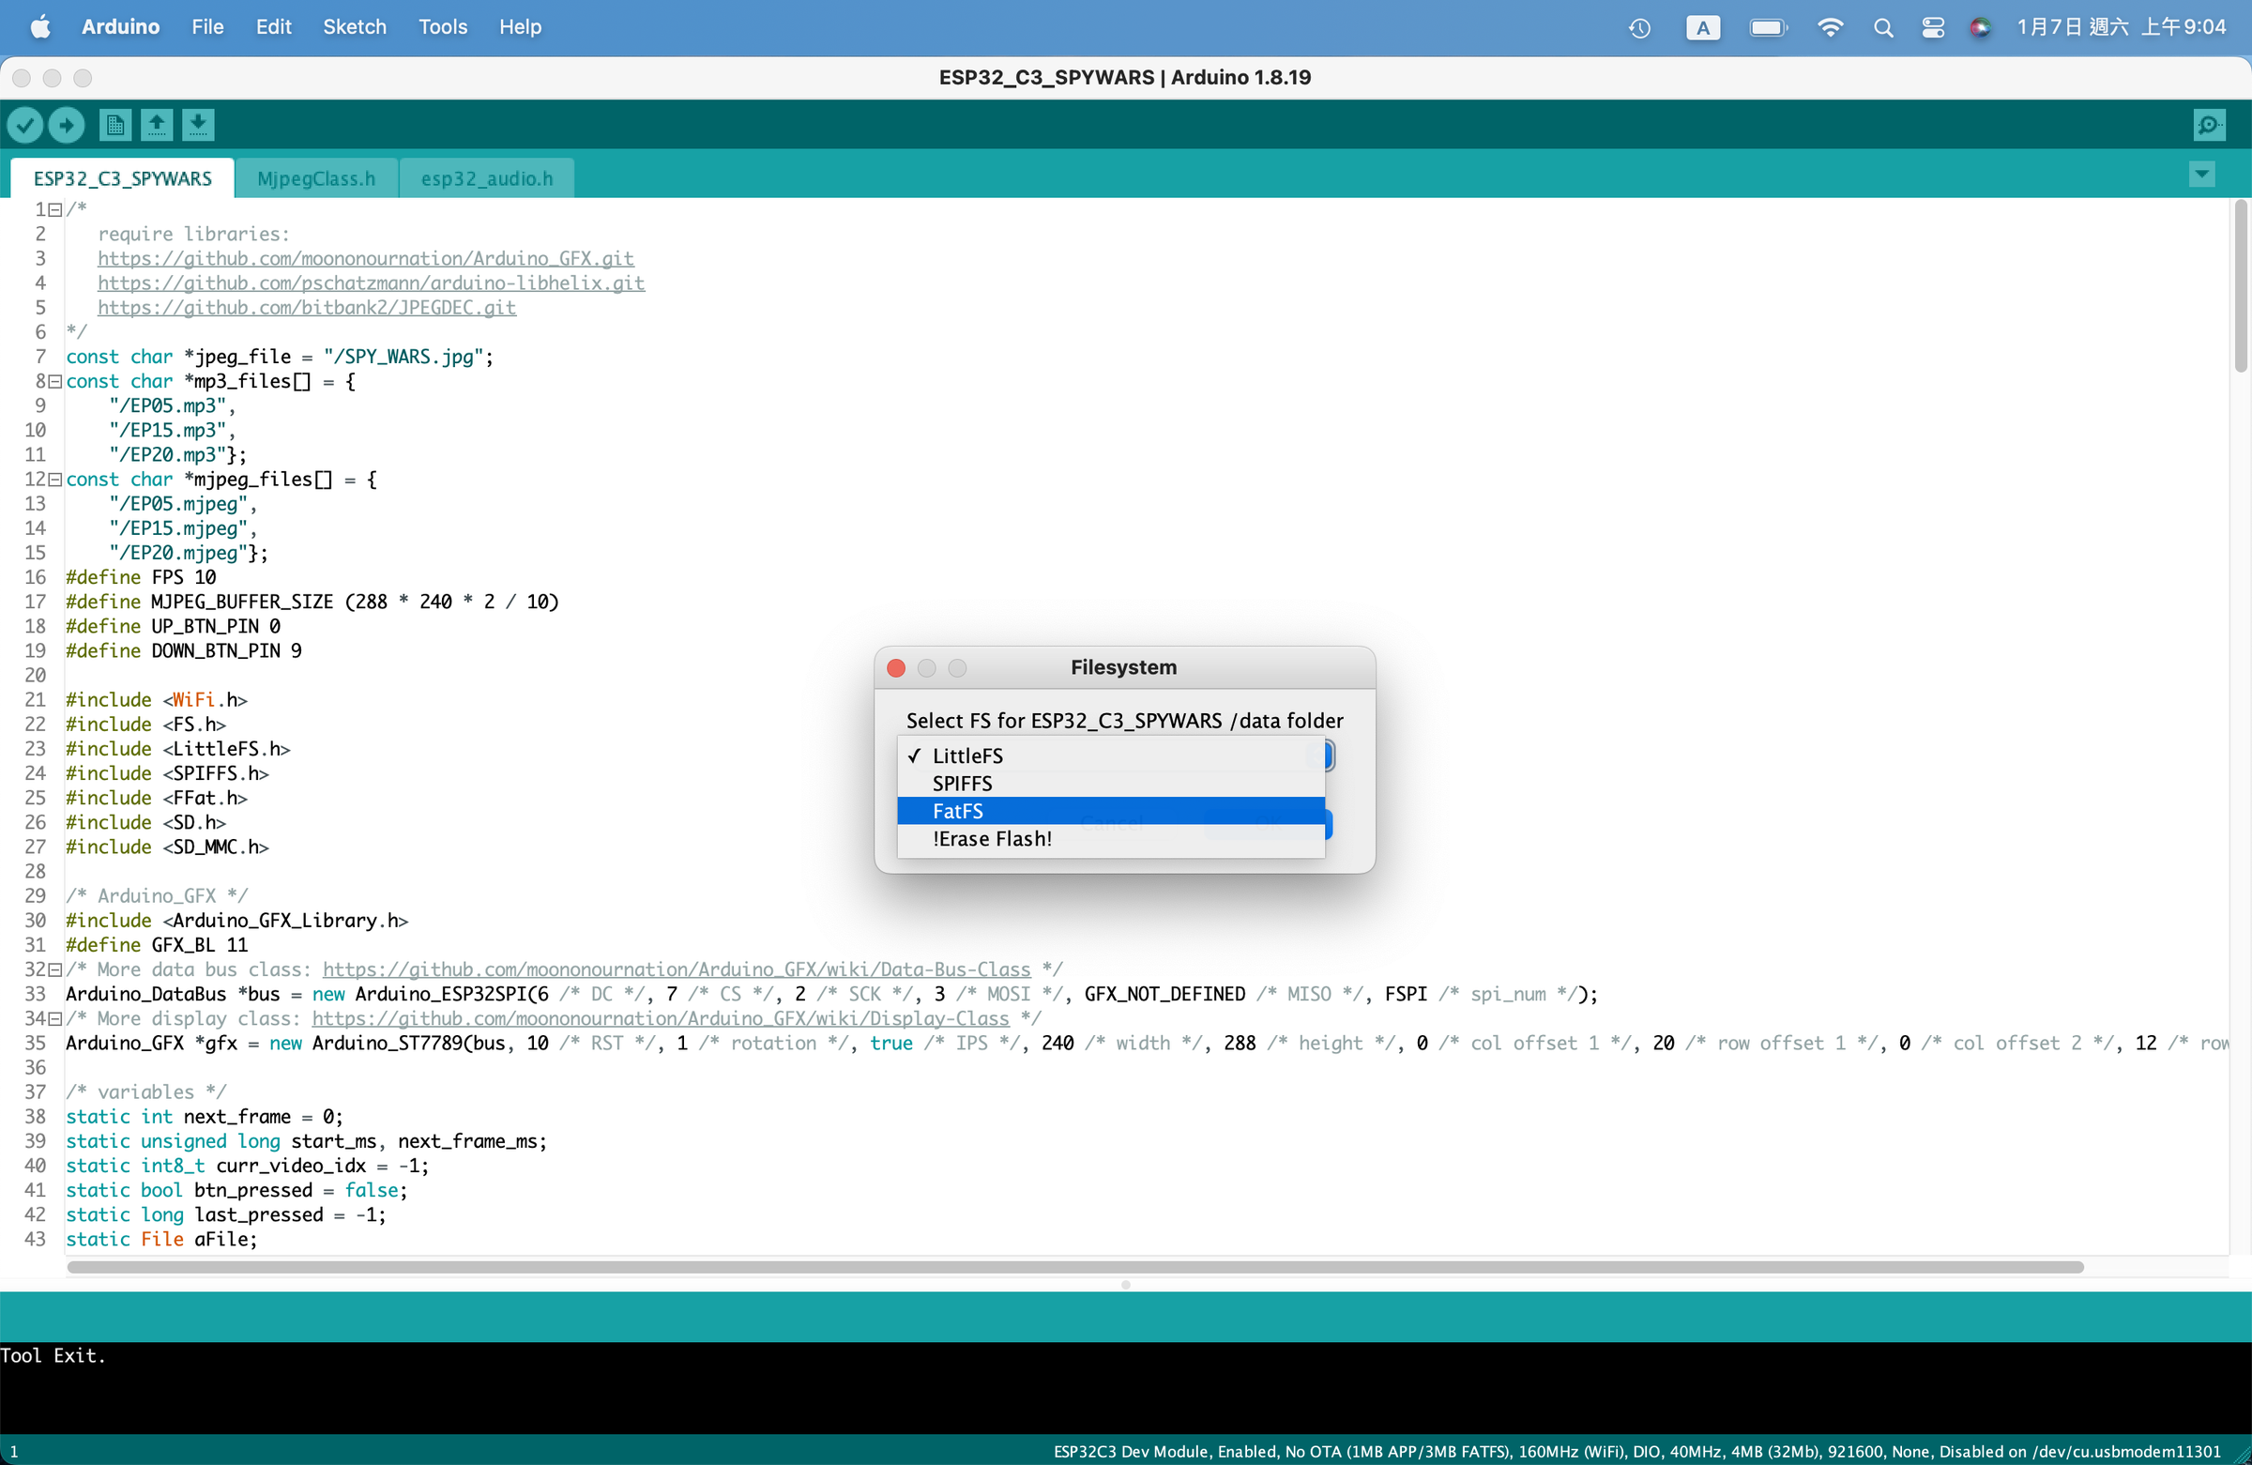
Task: Collapse the mjpeg_files array at line 12
Action: pyautogui.click(x=55, y=480)
